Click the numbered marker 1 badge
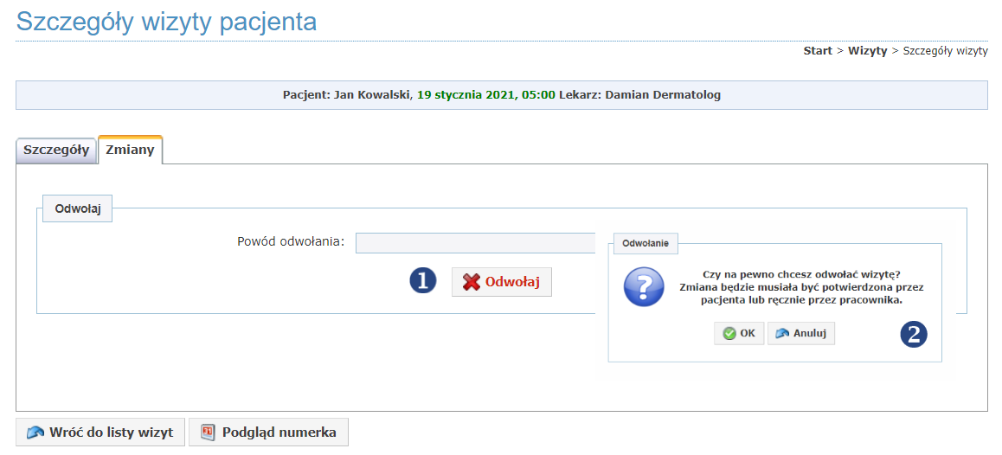This screenshot has width=1002, height=455. tap(423, 280)
